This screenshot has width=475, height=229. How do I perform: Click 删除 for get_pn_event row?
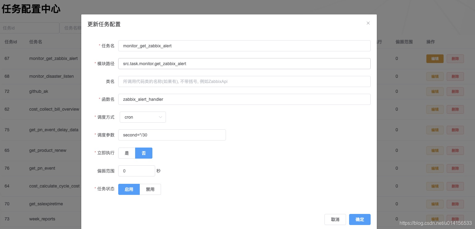point(455,168)
